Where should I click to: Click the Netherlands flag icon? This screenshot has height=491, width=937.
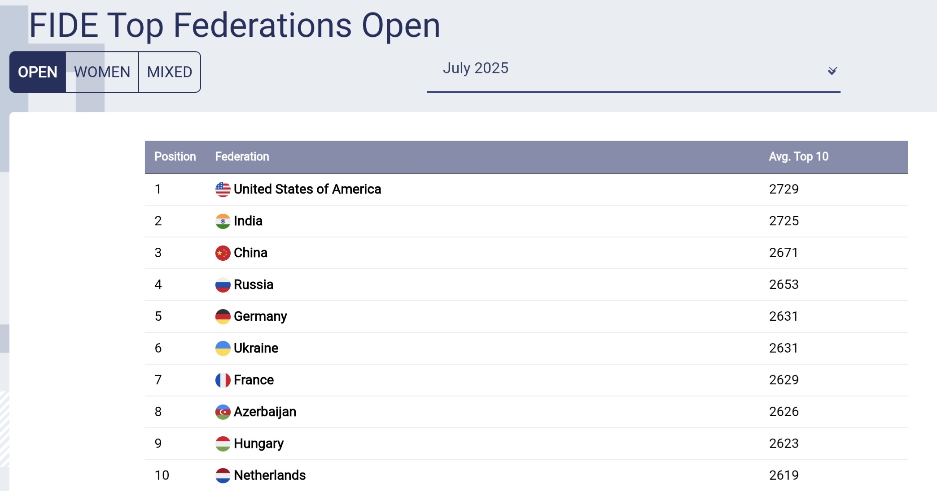click(x=223, y=476)
